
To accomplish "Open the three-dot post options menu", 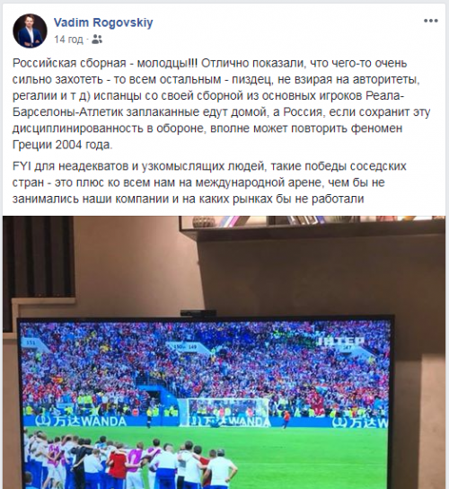I will (x=431, y=22).
